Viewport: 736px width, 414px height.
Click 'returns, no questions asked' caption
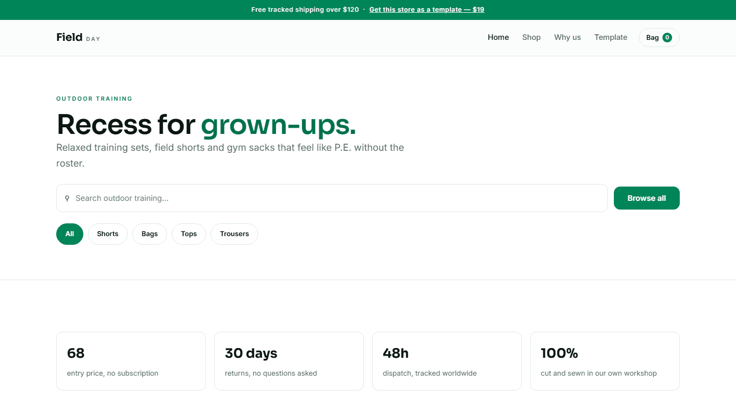(271, 373)
